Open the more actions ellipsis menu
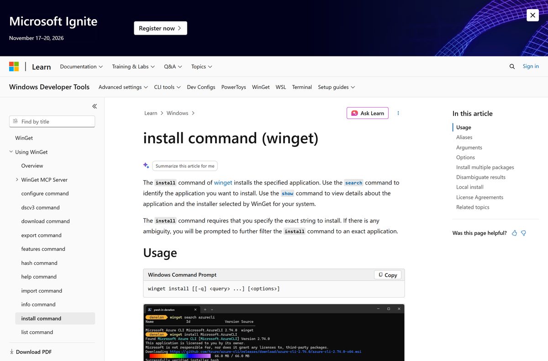 coord(398,113)
